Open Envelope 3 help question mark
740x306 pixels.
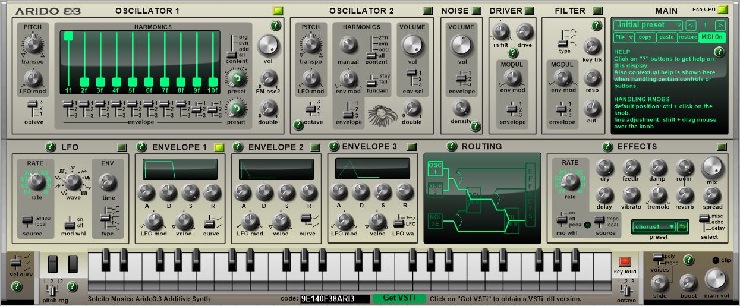(333, 146)
